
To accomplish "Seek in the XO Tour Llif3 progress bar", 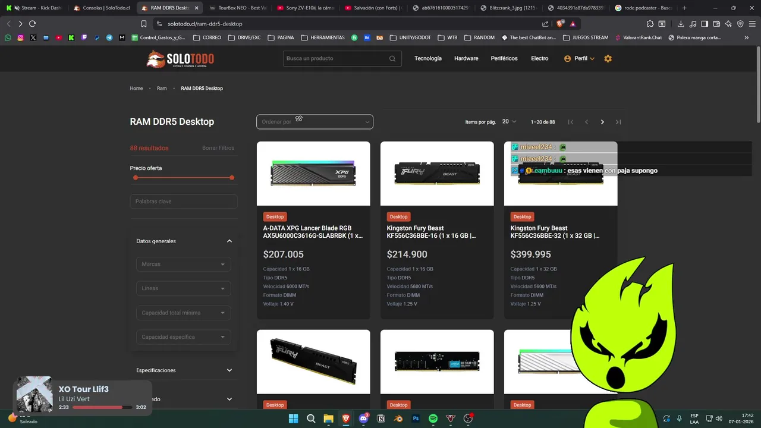I will coord(102,407).
